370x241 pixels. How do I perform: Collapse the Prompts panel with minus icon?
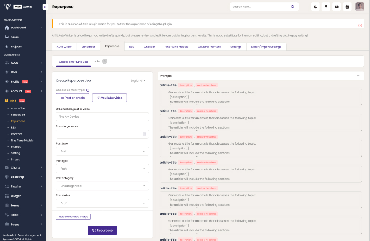click(358, 76)
